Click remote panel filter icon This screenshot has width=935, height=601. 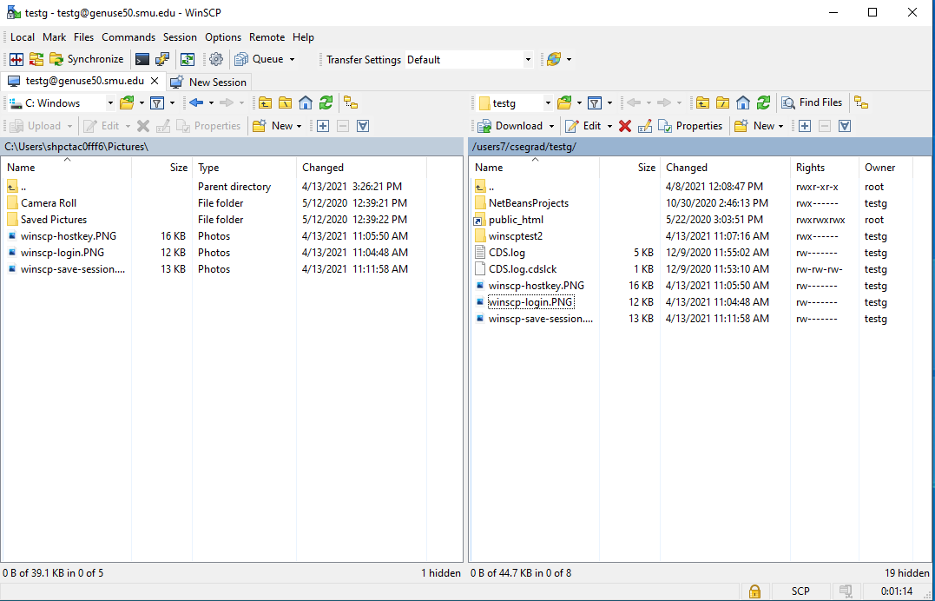point(595,103)
